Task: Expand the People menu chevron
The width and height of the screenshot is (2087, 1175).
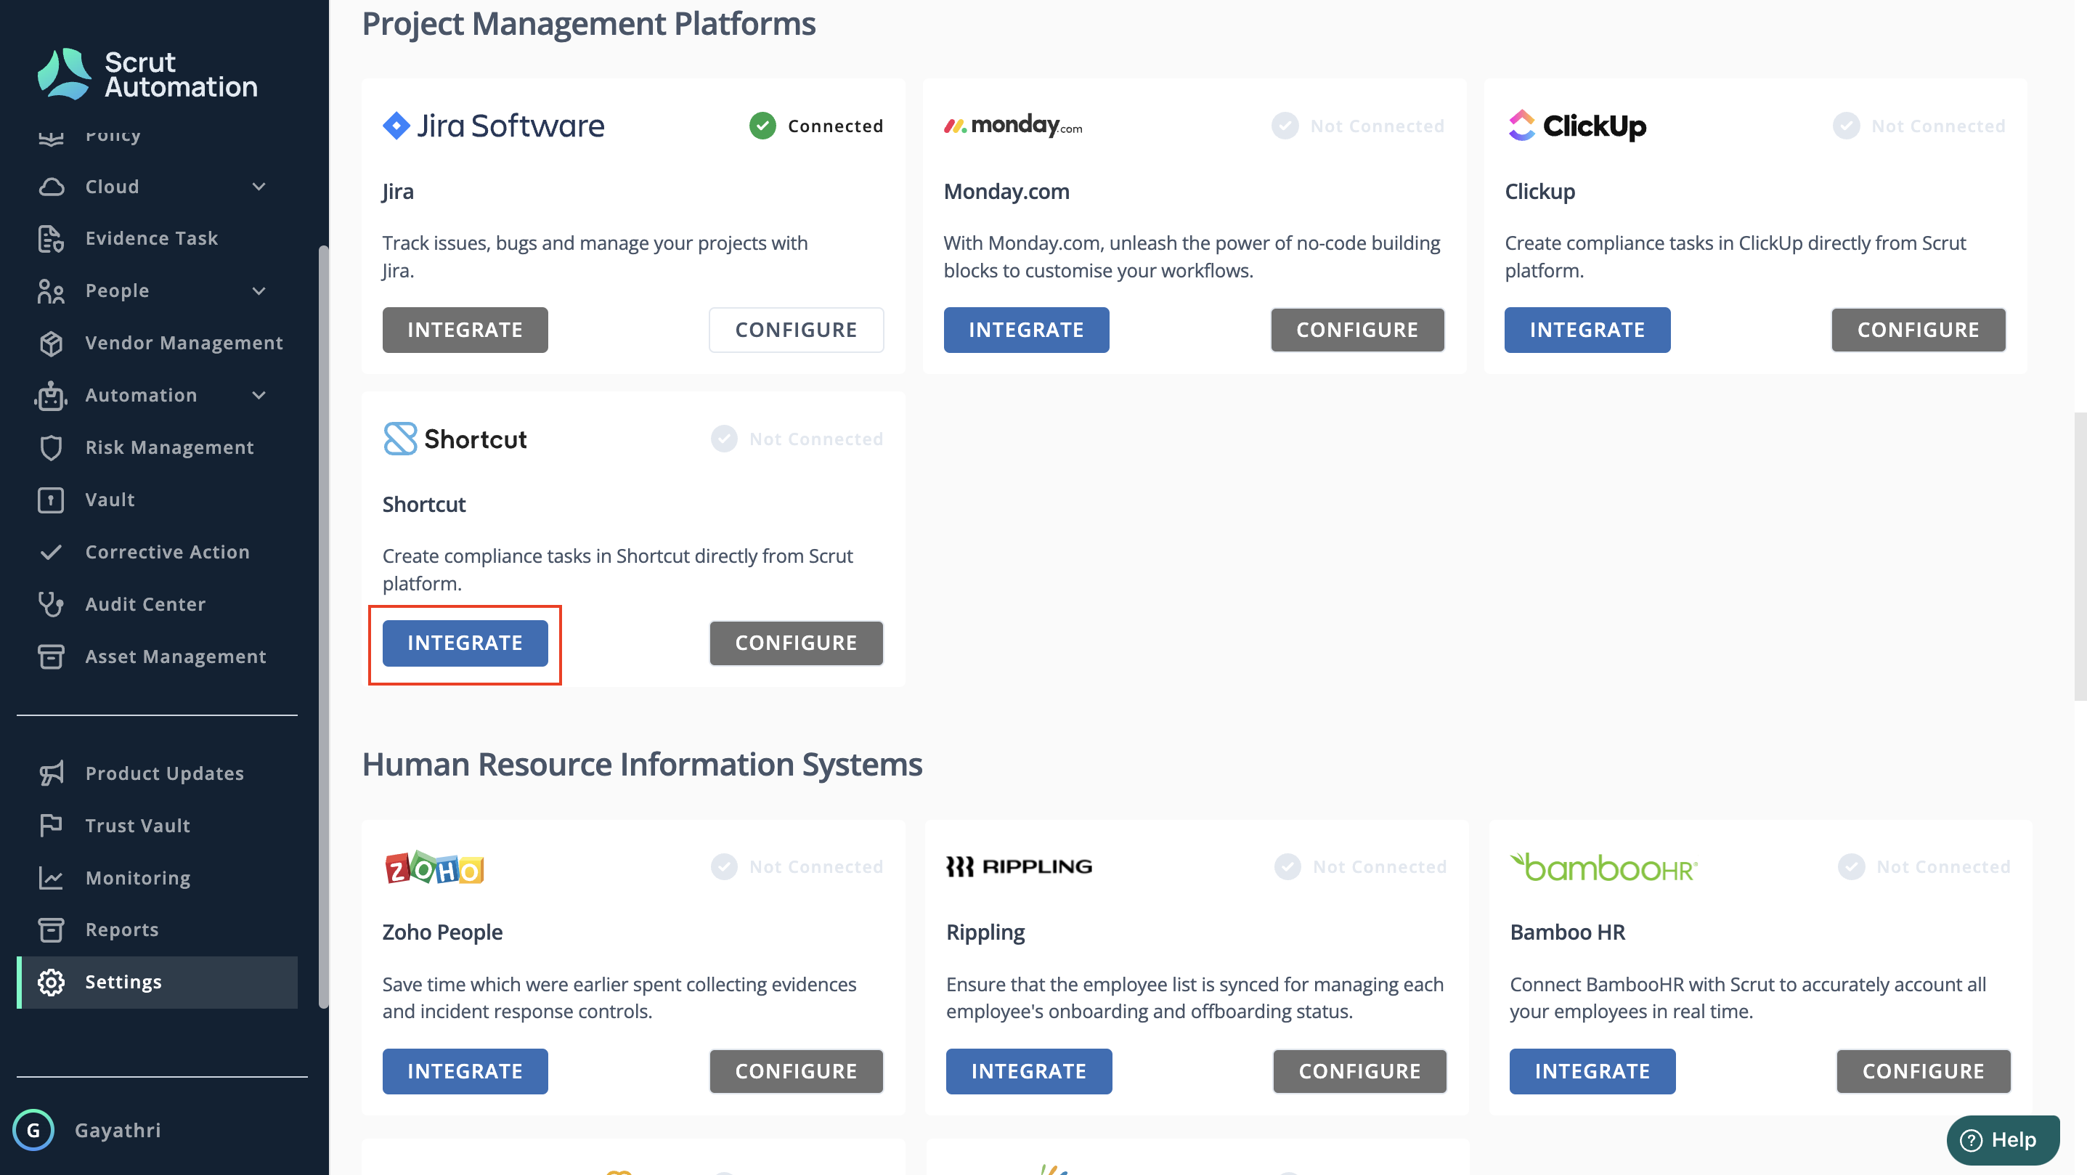Action: click(x=259, y=291)
